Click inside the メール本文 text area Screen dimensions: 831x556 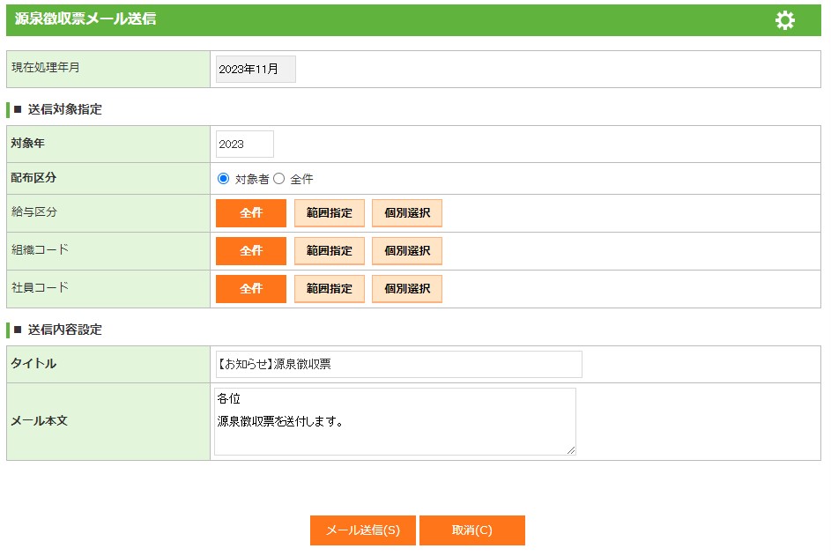(394, 421)
